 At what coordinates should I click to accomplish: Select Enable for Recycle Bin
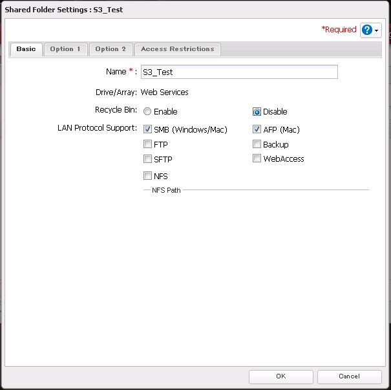point(147,111)
